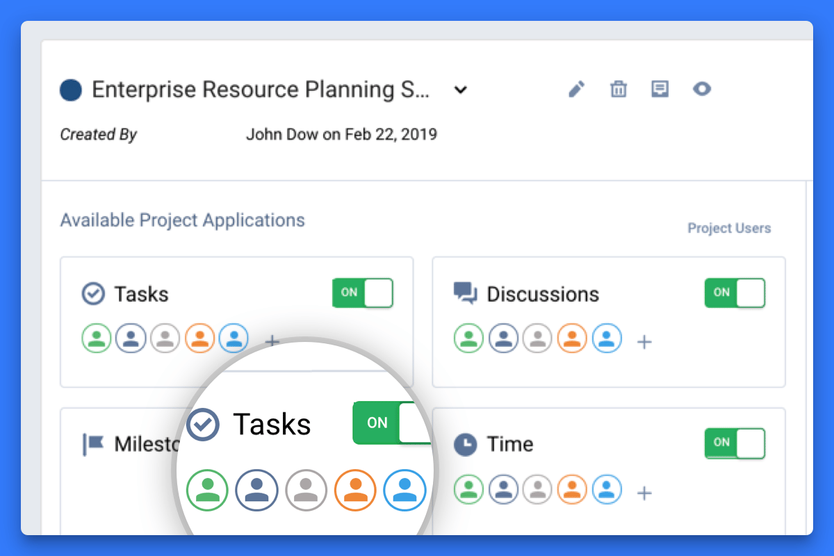Image resolution: width=834 pixels, height=556 pixels.
Task: Add a user to Tasks with the plus
Action: tap(272, 341)
